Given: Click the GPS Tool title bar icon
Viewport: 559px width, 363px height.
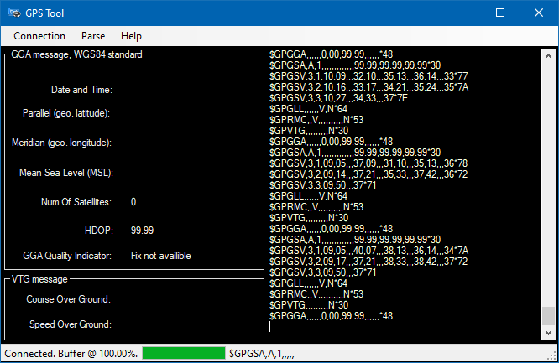Looking at the screenshot, I should 14,13.
